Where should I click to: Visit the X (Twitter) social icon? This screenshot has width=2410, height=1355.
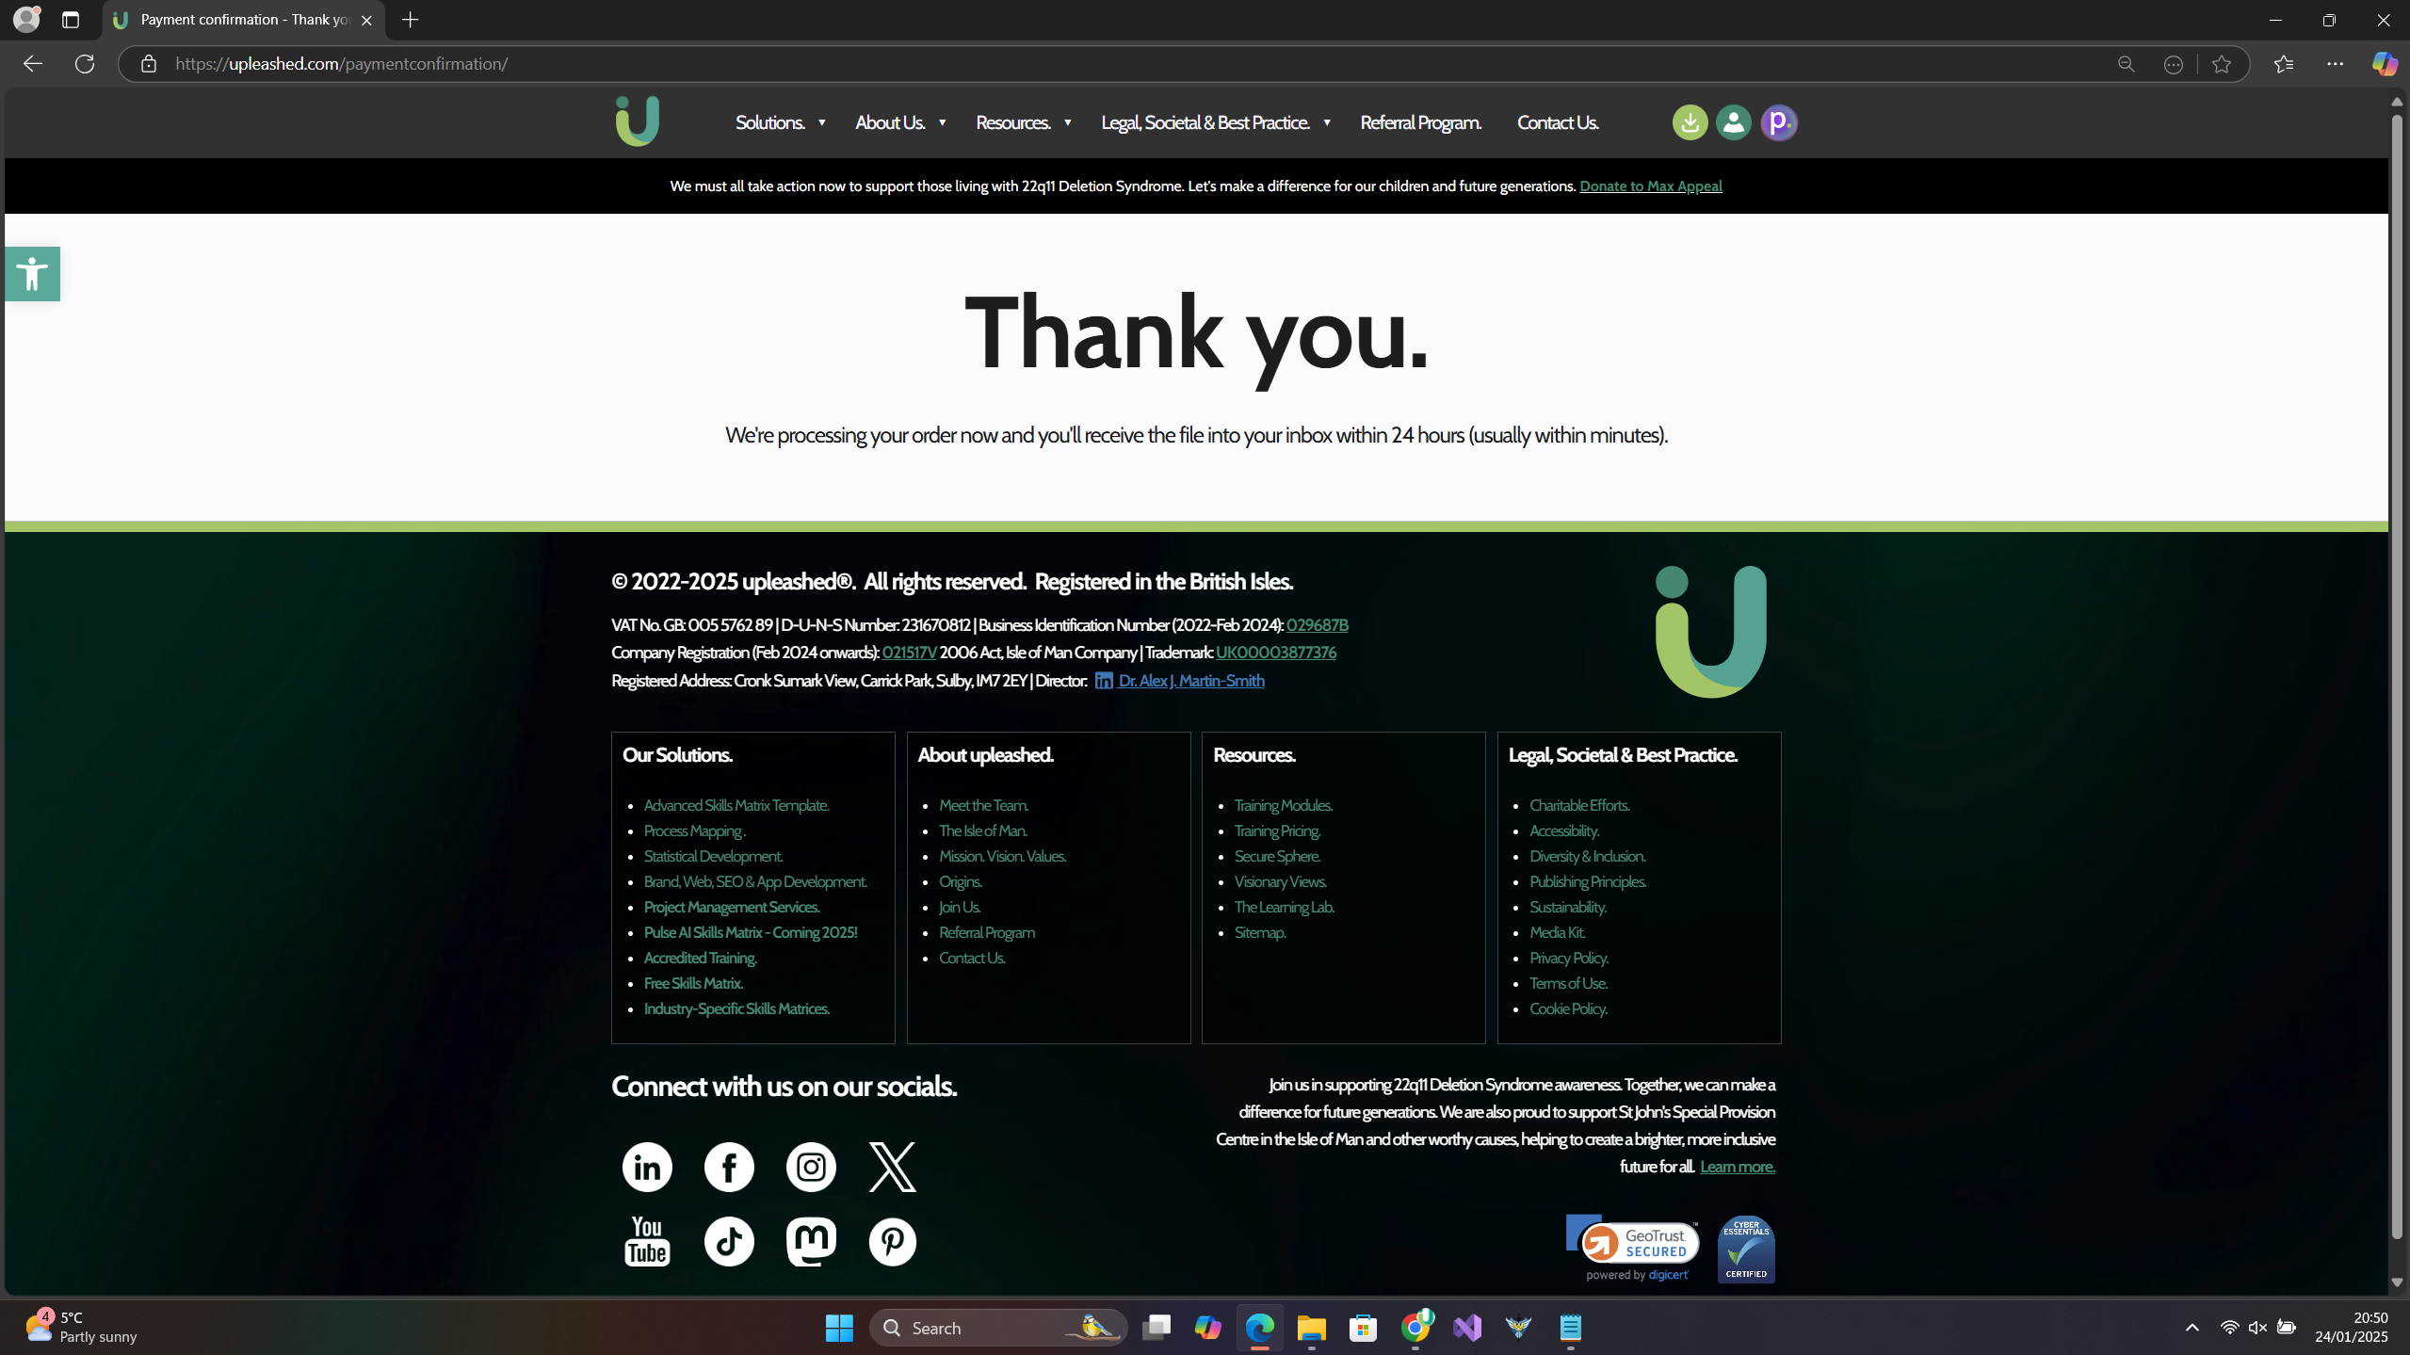[x=892, y=1167]
